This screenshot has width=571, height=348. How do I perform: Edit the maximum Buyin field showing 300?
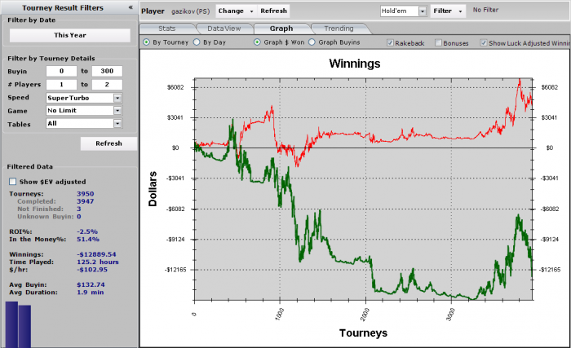[107, 71]
